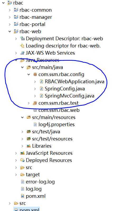
Task: Click the rbac-common module icon
Action: (x=16, y=10)
